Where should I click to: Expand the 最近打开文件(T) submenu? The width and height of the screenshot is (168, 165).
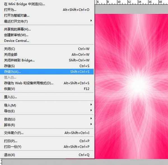coord(16,21)
